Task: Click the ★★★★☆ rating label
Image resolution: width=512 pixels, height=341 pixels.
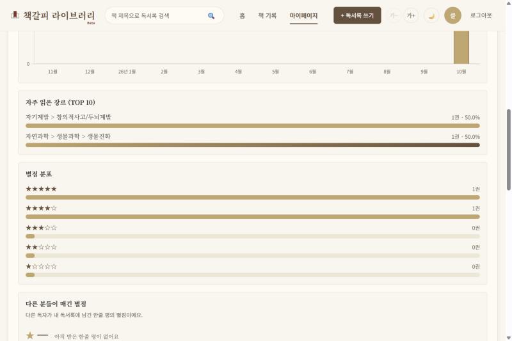Action: 41,208
